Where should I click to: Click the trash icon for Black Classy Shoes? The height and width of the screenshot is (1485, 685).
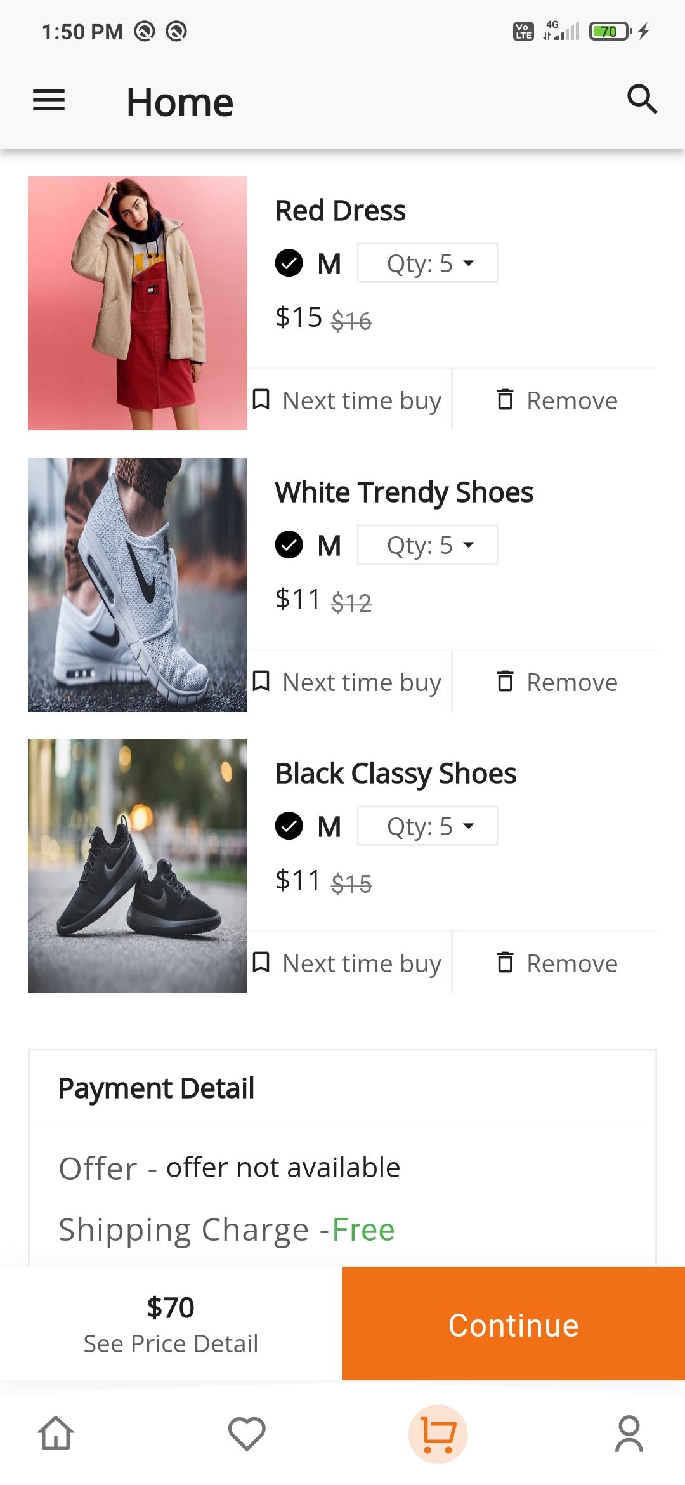[x=505, y=963]
